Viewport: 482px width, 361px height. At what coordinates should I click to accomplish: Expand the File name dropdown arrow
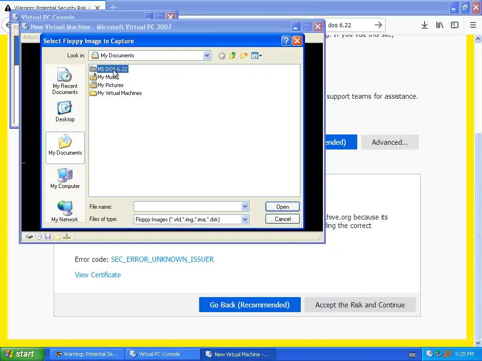tap(245, 207)
